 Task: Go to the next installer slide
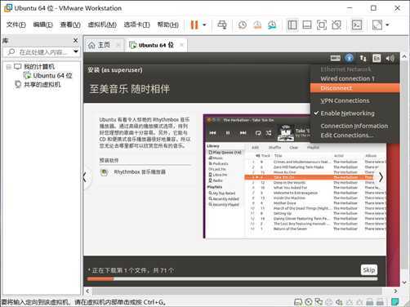point(381,177)
